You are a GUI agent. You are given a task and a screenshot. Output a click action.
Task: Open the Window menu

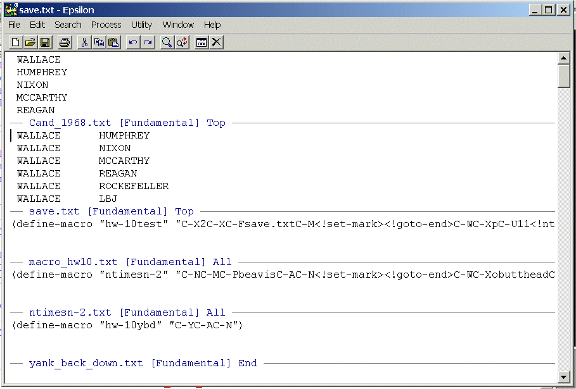coord(178,25)
